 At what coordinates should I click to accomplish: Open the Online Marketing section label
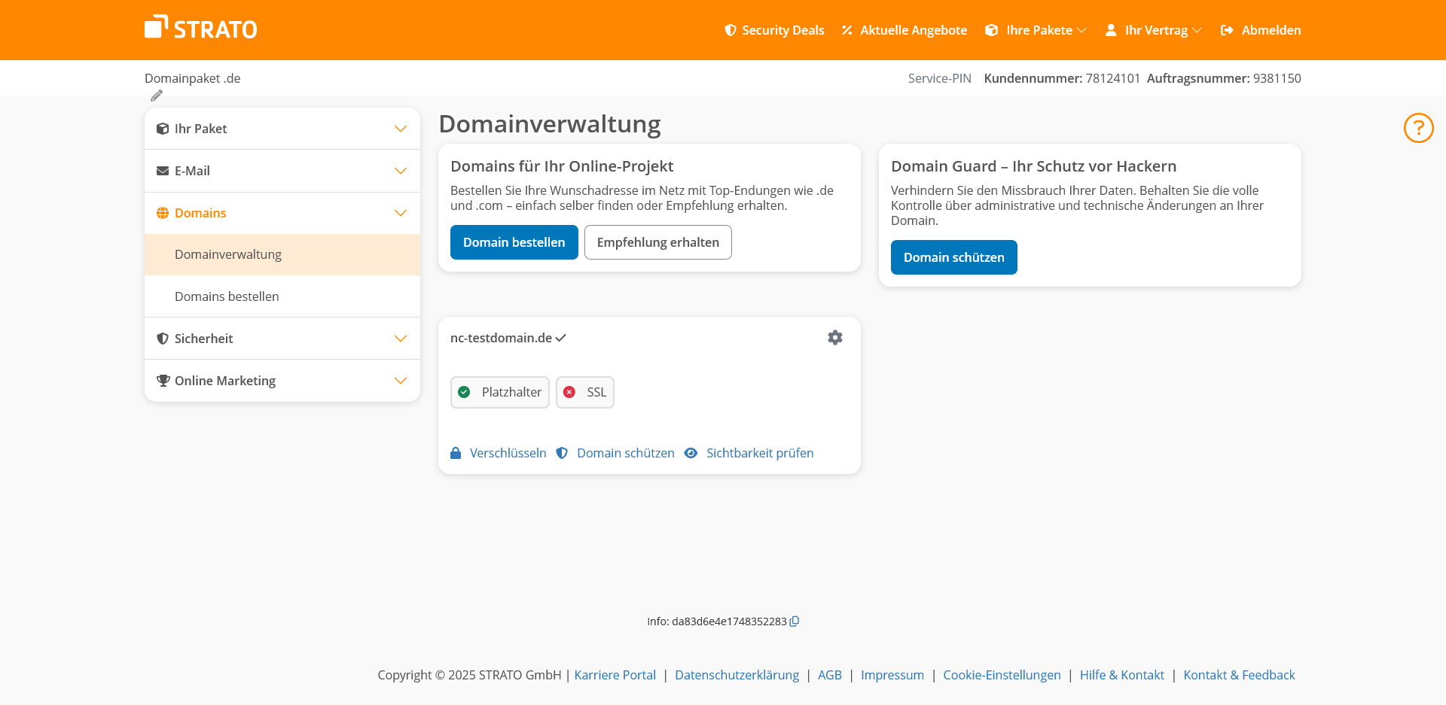click(x=225, y=381)
